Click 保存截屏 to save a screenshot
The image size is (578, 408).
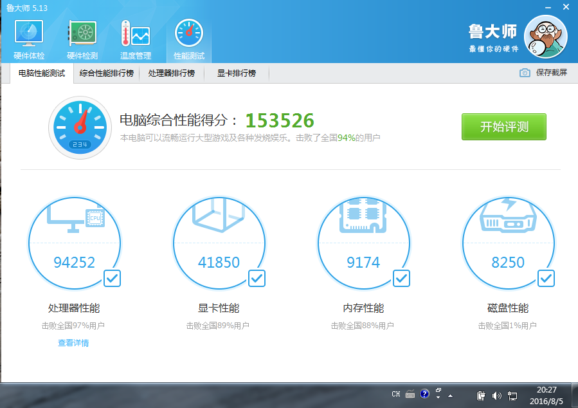click(x=552, y=73)
